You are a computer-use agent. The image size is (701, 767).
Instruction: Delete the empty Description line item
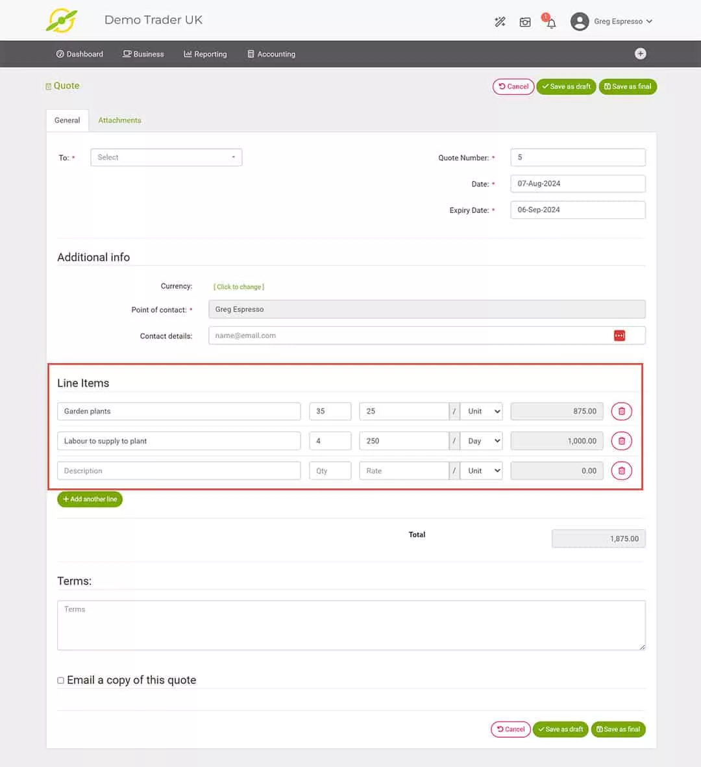621,471
